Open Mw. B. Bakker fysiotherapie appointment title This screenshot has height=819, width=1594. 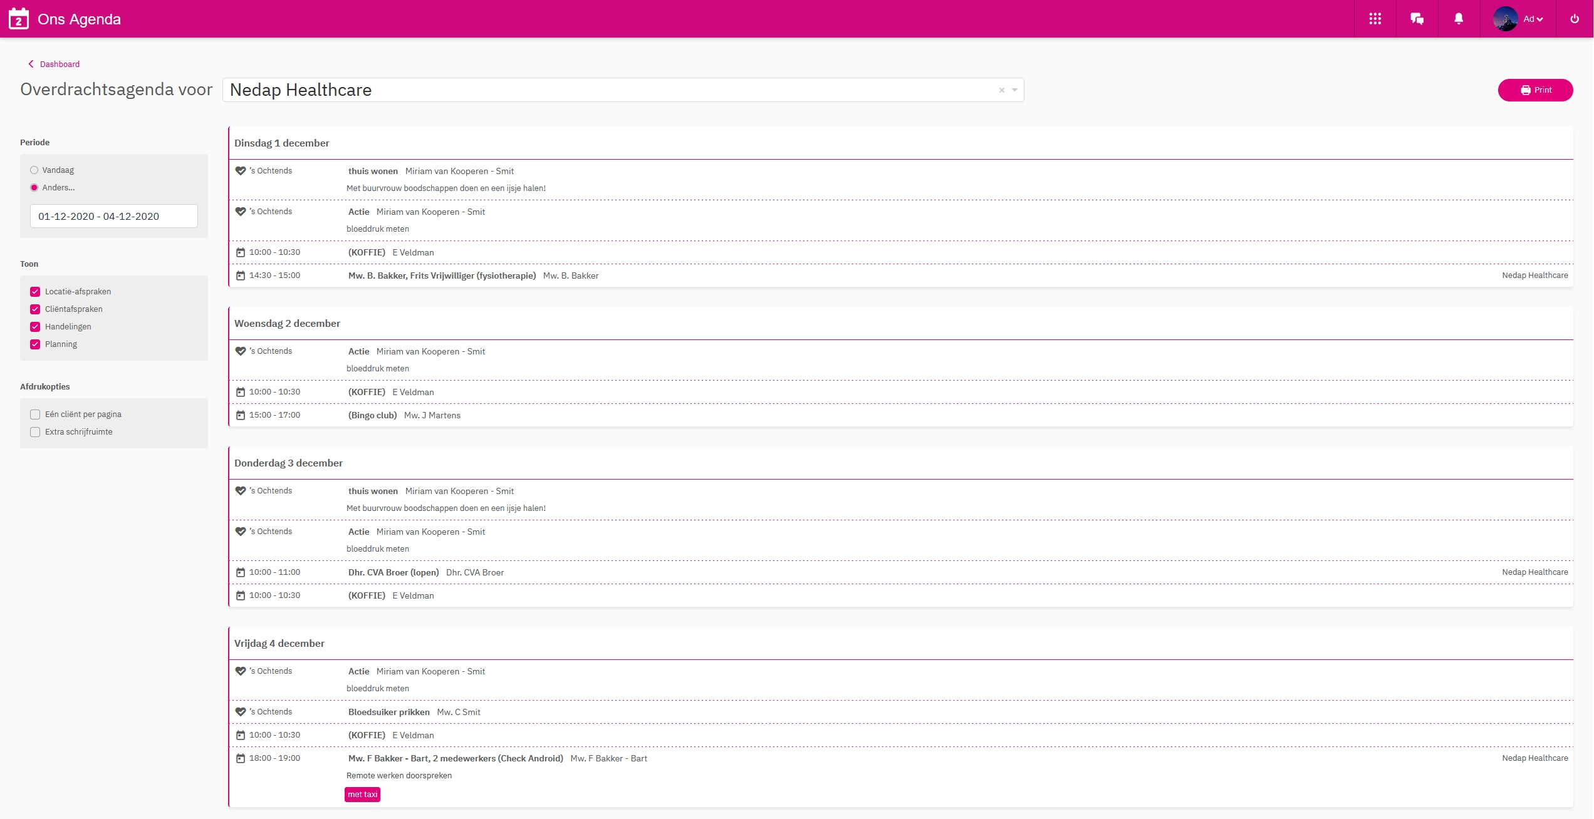pyautogui.click(x=442, y=276)
